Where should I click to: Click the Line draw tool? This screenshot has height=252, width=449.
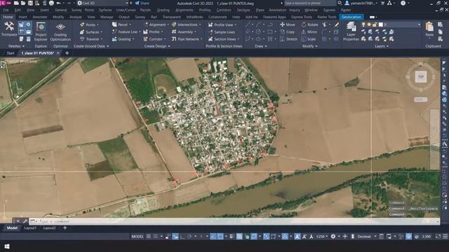pos(248,24)
